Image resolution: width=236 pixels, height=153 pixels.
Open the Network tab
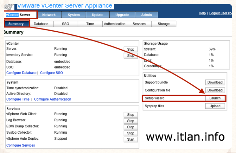49,15
